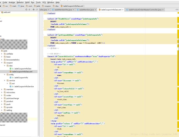Open the Tools menu
179x137 pixels.
[38, 2]
